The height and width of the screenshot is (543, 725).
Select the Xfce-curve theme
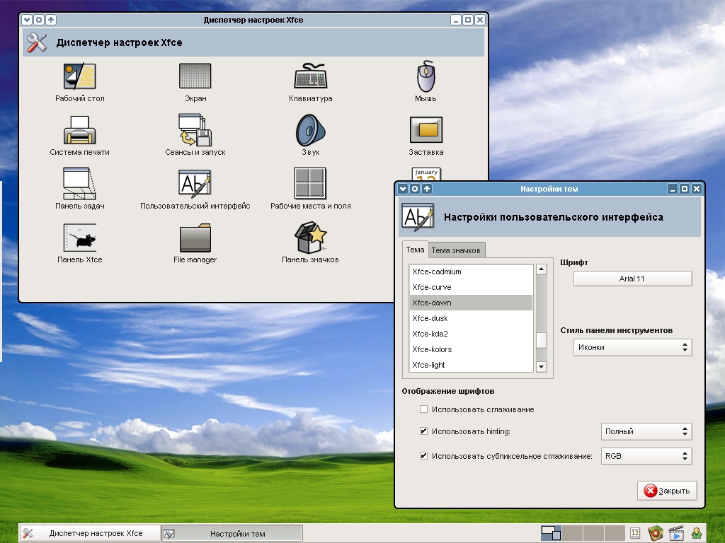(471, 287)
